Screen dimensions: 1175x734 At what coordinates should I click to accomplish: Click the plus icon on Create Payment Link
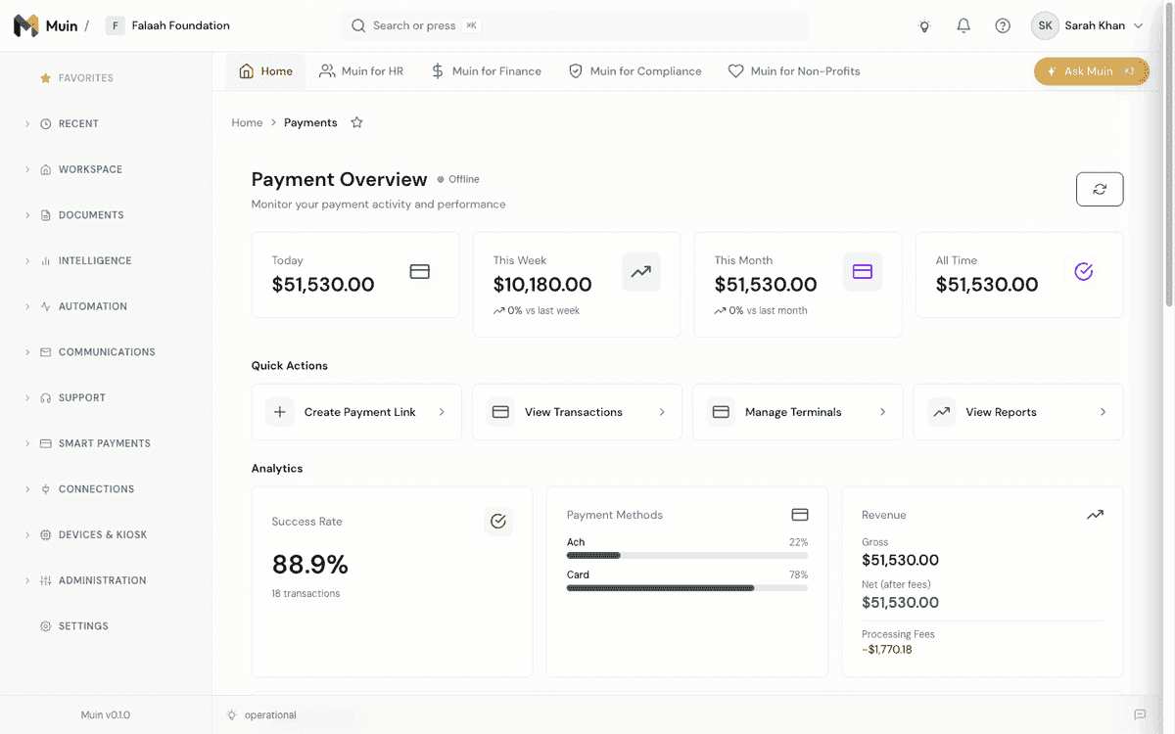click(280, 412)
